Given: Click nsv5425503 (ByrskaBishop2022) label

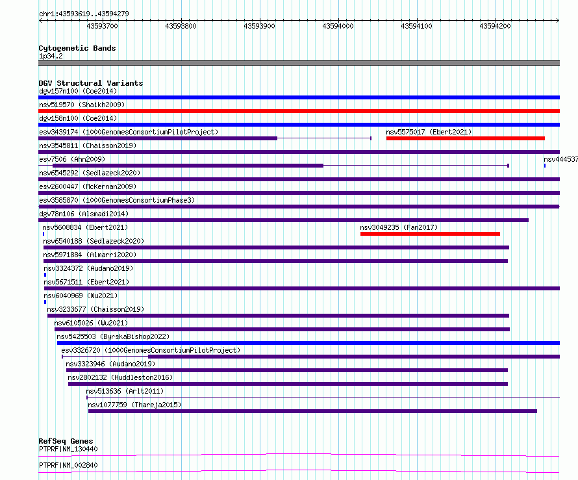Looking at the screenshot, I should click(x=113, y=336).
